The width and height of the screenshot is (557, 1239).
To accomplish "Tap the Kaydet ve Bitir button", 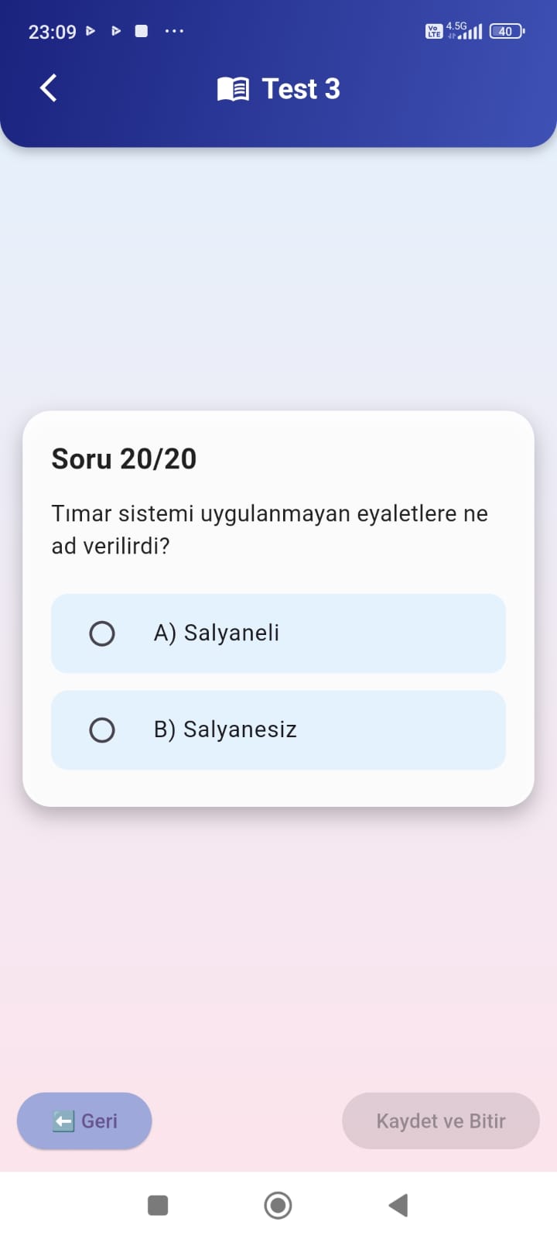I will click(x=441, y=1121).
